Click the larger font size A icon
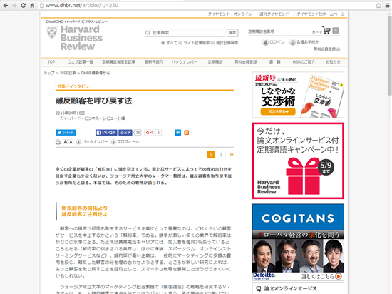 click(66, 142)
